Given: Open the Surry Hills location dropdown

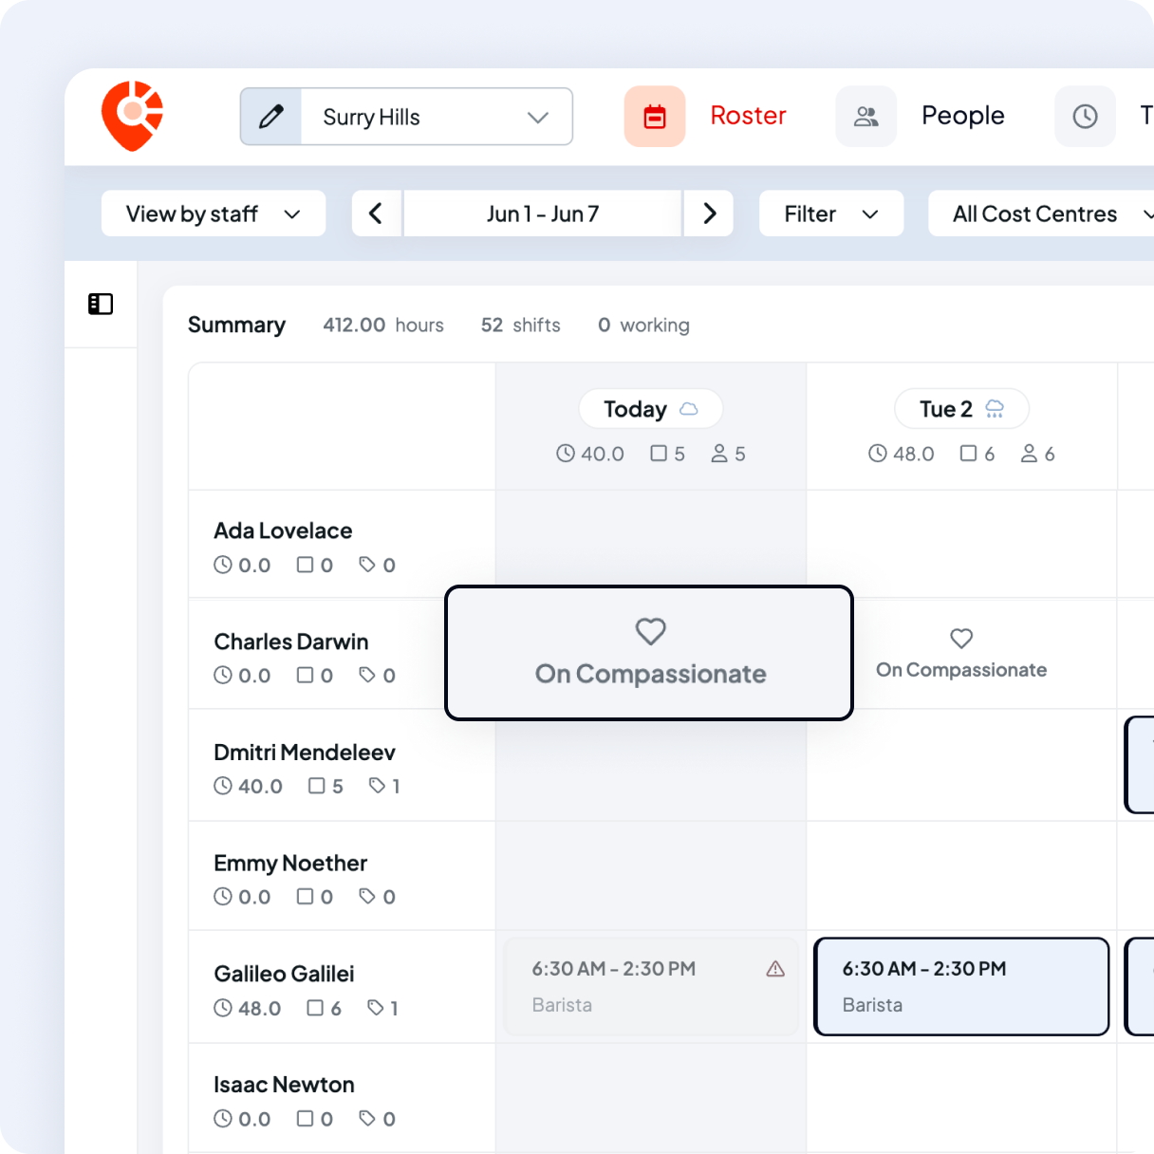Looking at the screenshot, I should [x=437, y=117].
